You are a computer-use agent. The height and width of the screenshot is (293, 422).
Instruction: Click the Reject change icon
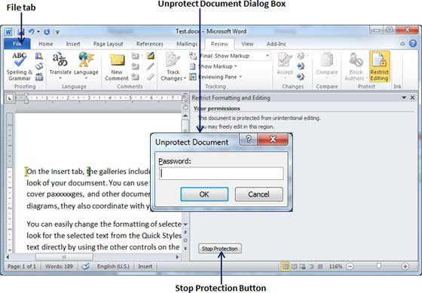(x=301, y=56)
